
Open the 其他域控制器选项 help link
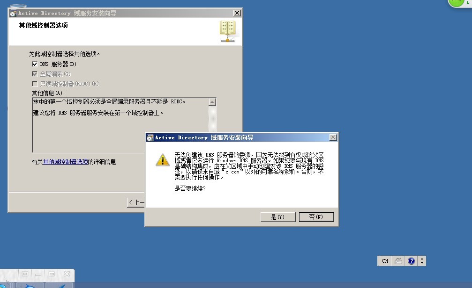66,162
